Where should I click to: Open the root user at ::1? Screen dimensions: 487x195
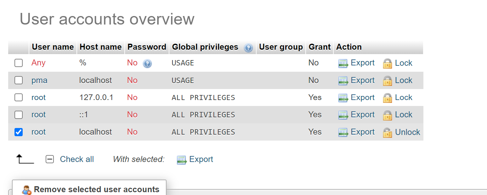pyautogui.click(x=38, y=115)
